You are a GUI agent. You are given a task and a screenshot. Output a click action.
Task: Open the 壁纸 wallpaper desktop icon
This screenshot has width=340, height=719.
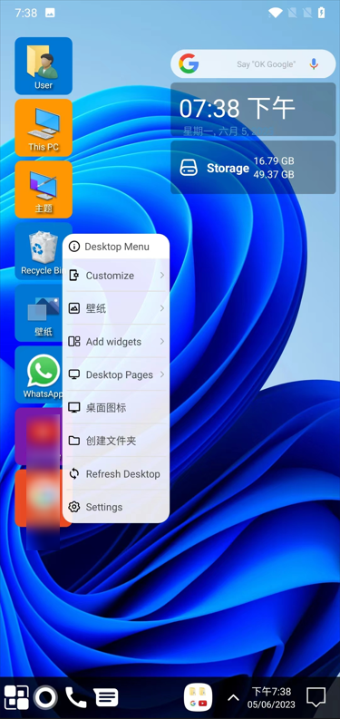(x=39, y=313)
